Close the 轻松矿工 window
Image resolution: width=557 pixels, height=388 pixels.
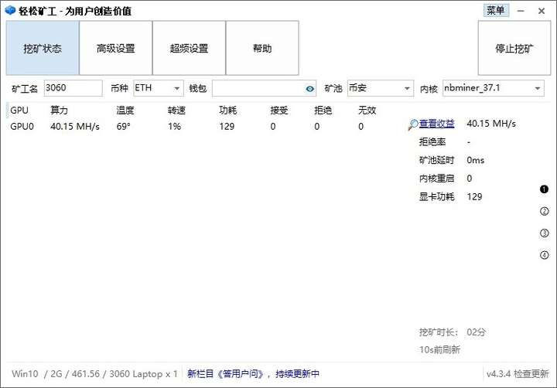coord(542,11)
